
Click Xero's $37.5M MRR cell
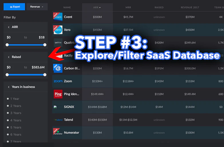pyautogui.click(x=128, y=30)
